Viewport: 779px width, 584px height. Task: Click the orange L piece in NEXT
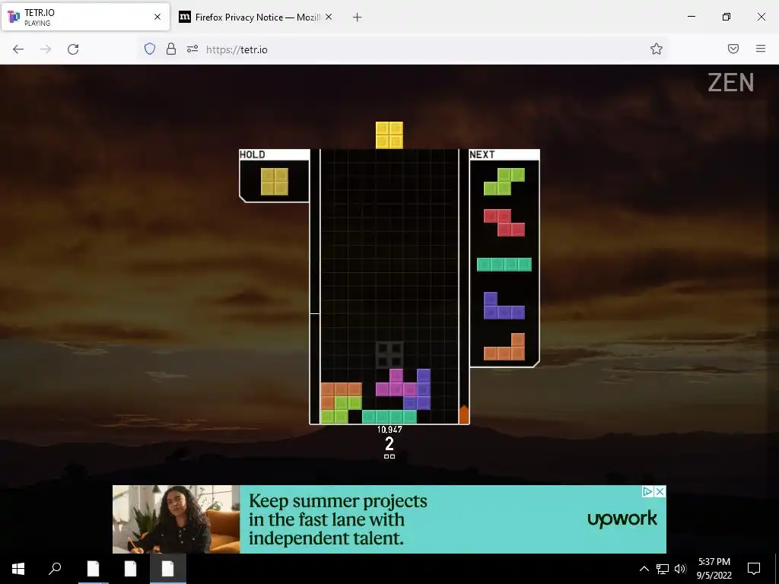(504, 347)
